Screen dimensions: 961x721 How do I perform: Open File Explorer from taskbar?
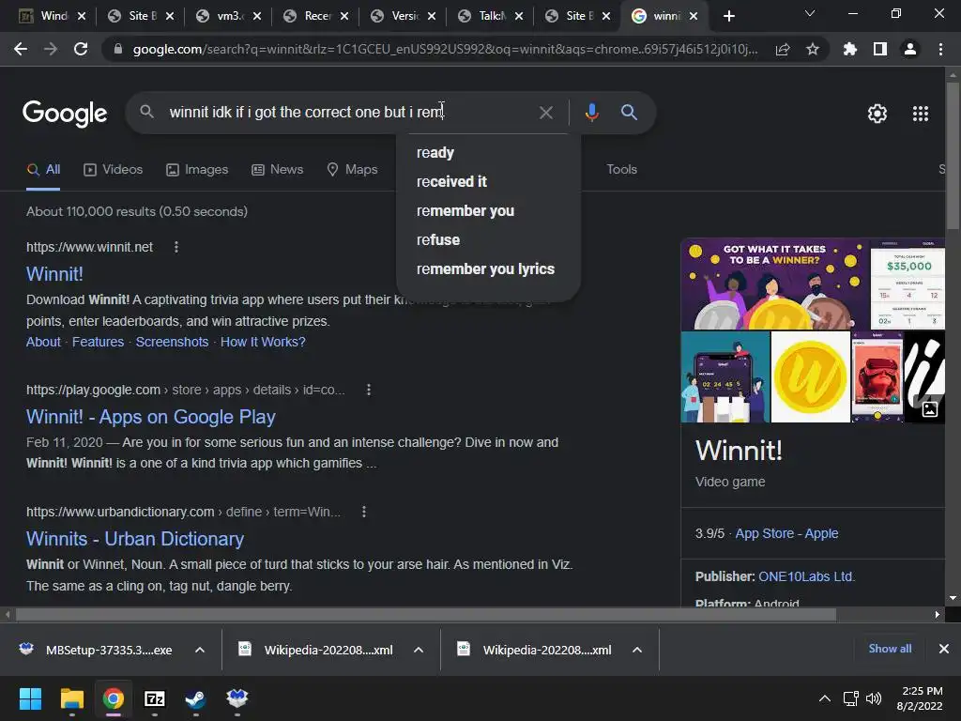click(x=71, y=698)
